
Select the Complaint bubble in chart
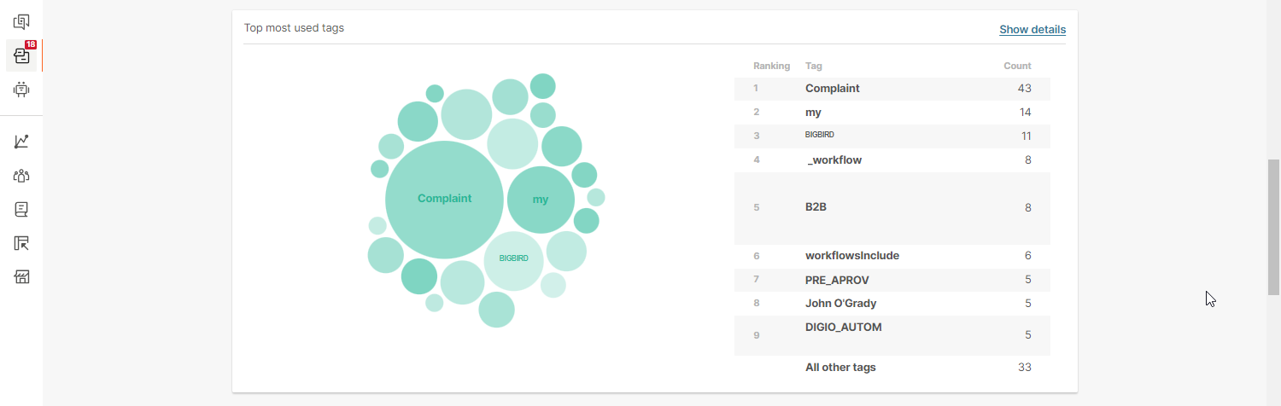(444, 200)
